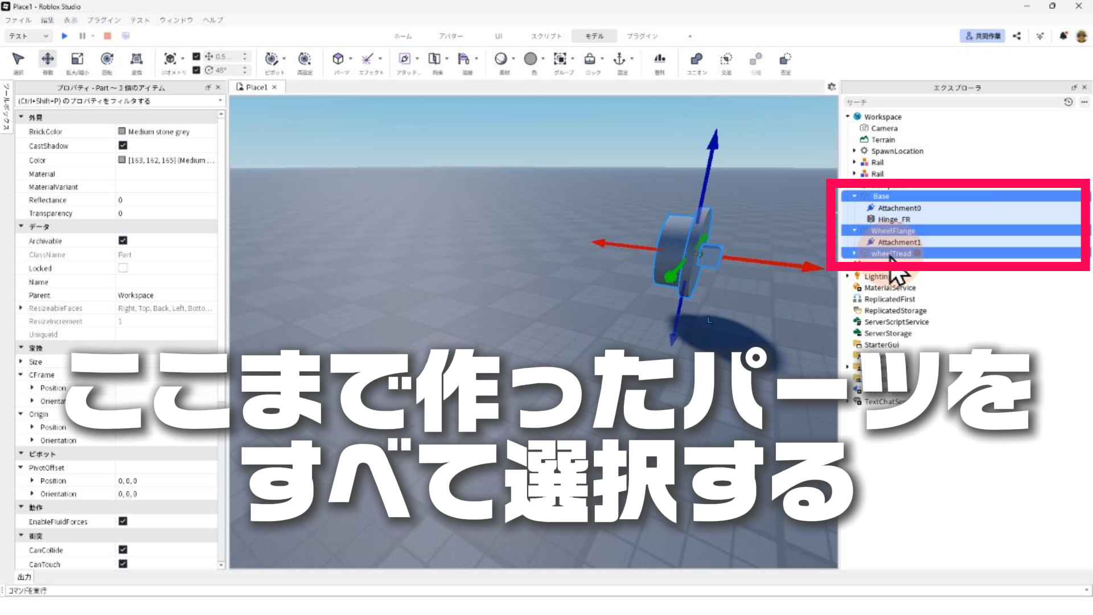This screenshot has height=615, width=1093.
Task: Select the Scale (拡大/縮小) tool
Action: point(77,59)
